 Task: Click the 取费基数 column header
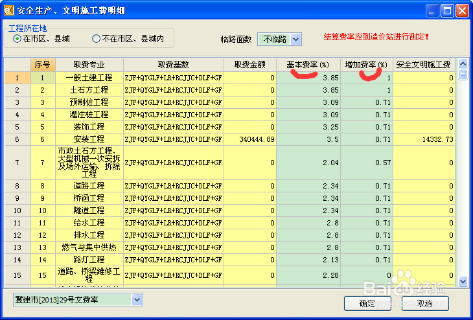pos(174,65)
